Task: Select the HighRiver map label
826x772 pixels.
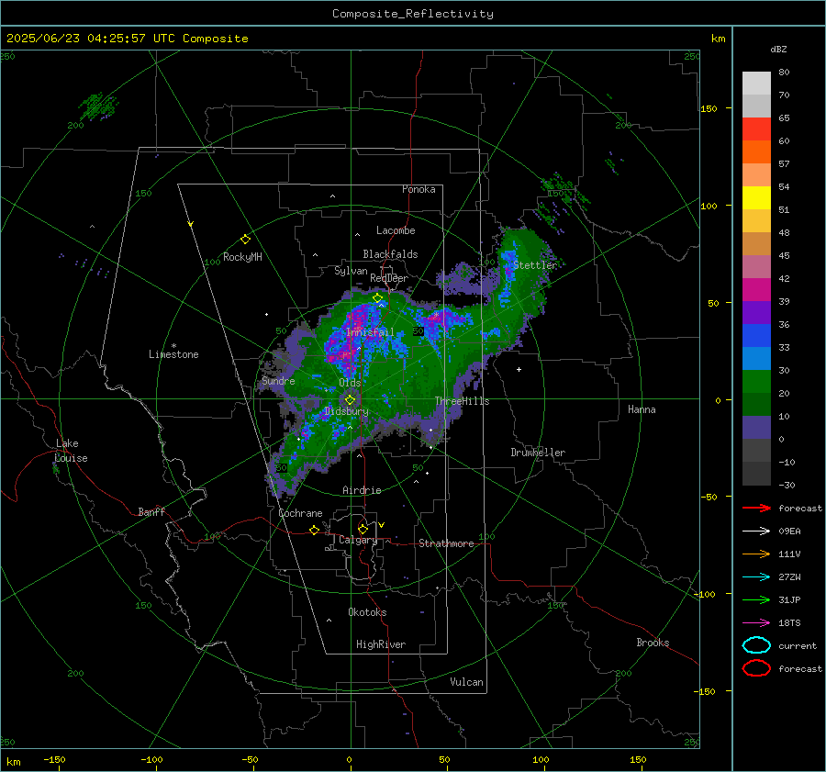Action: (381, 644)
